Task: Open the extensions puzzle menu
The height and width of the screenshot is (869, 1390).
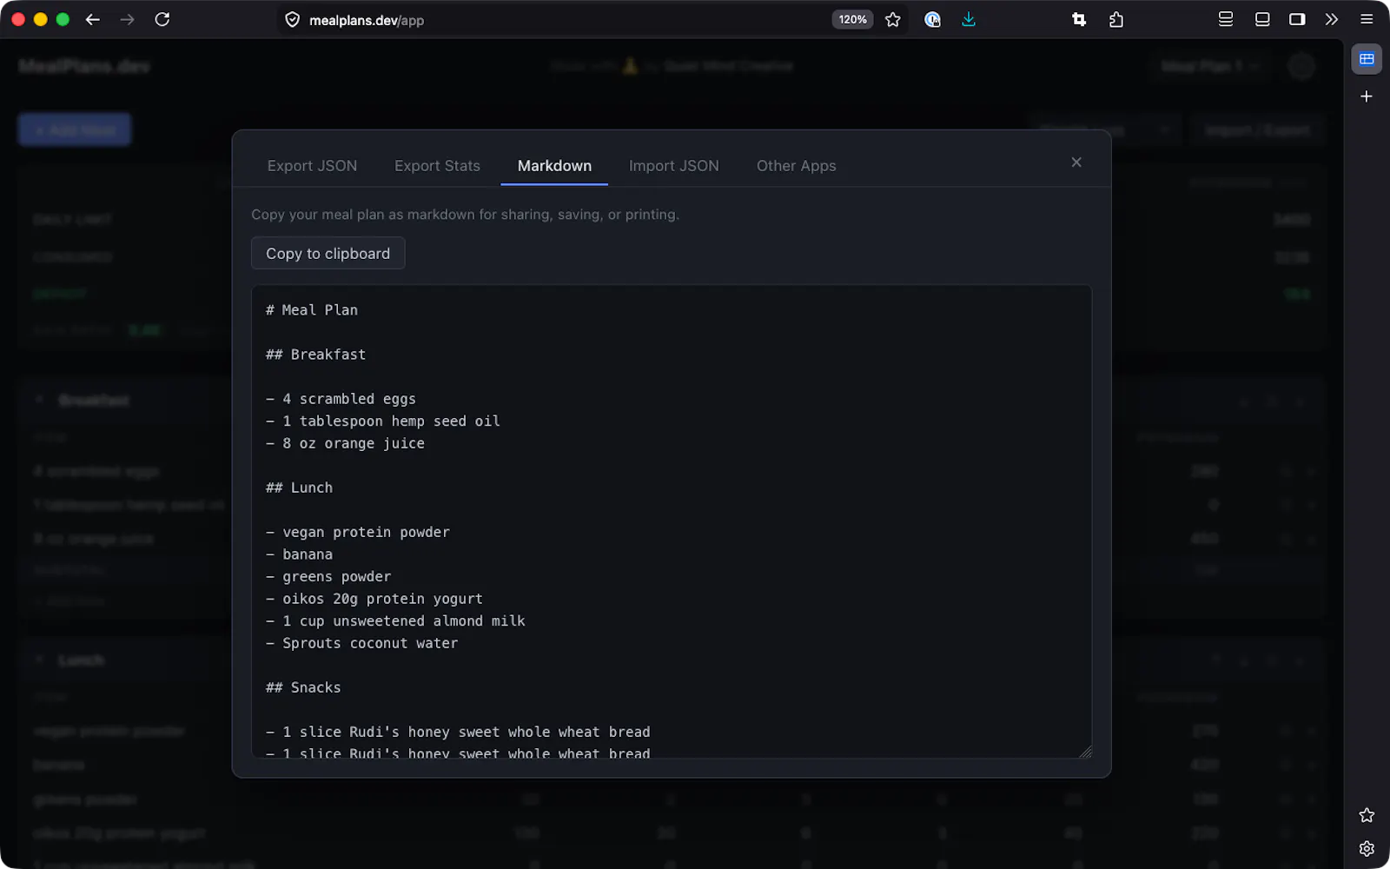Action: (x=1116, y=19)
